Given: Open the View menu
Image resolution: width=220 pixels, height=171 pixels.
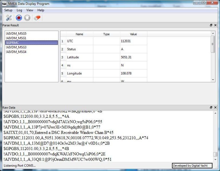Looking at the screenshot, I should click(30, 10).
